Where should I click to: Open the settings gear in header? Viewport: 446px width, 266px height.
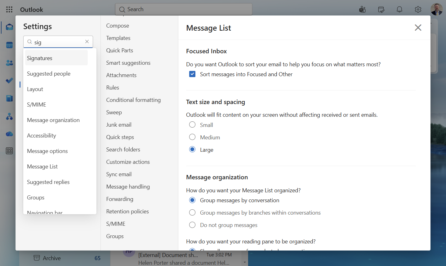click(418, 10)
